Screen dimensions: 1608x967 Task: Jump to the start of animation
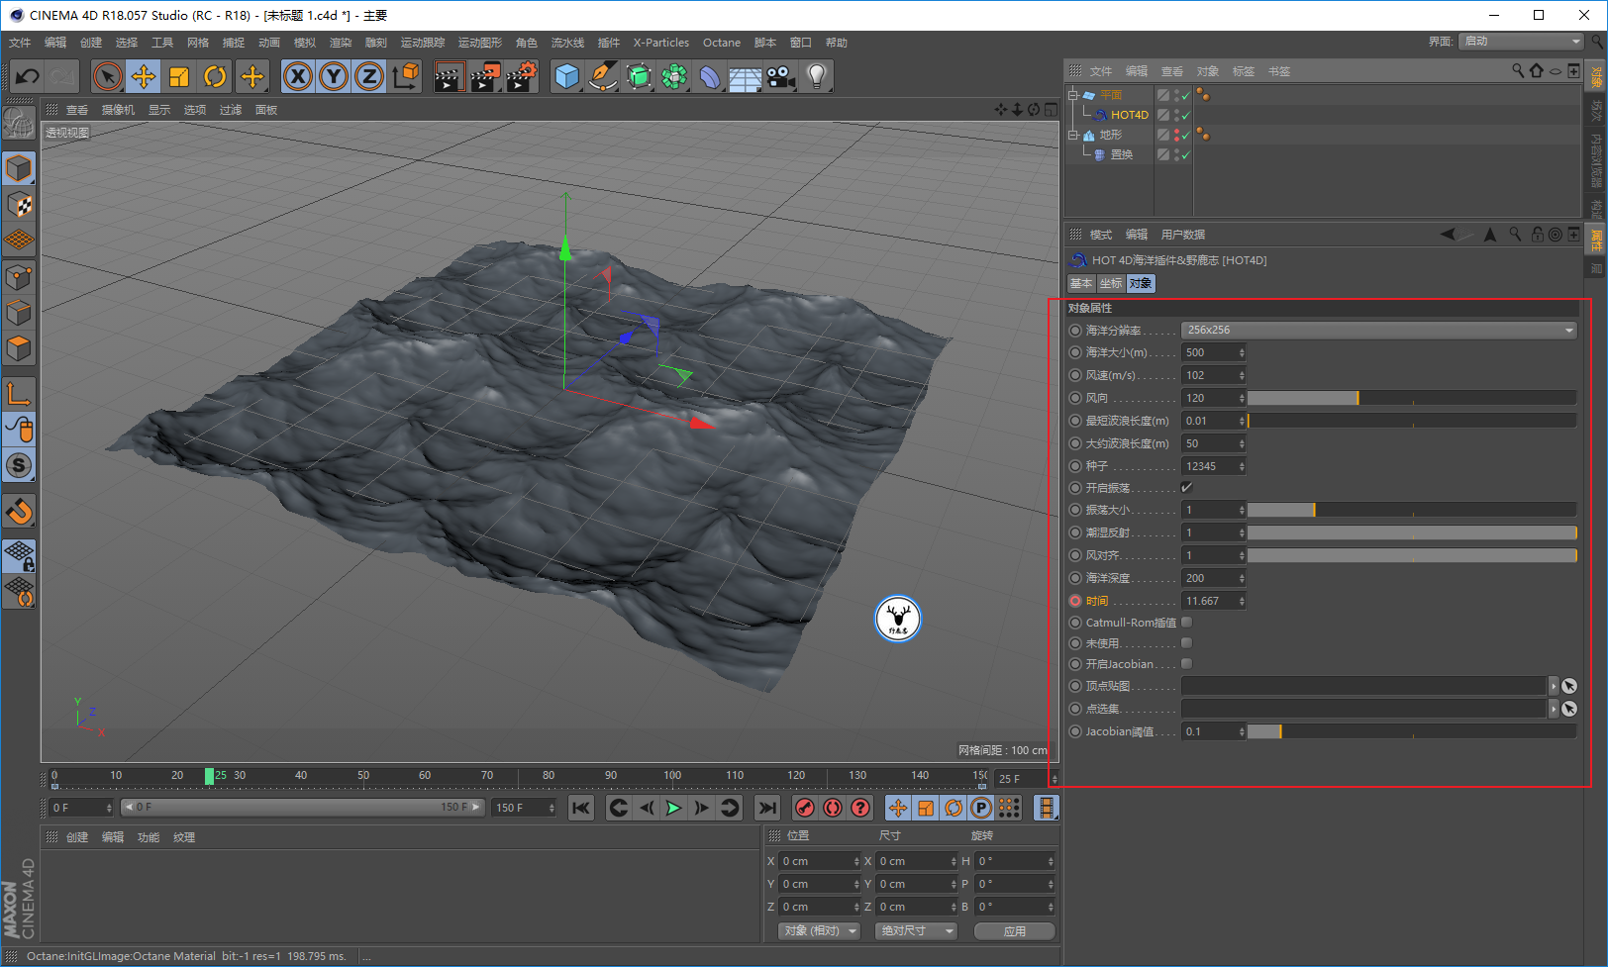(581, 808)
